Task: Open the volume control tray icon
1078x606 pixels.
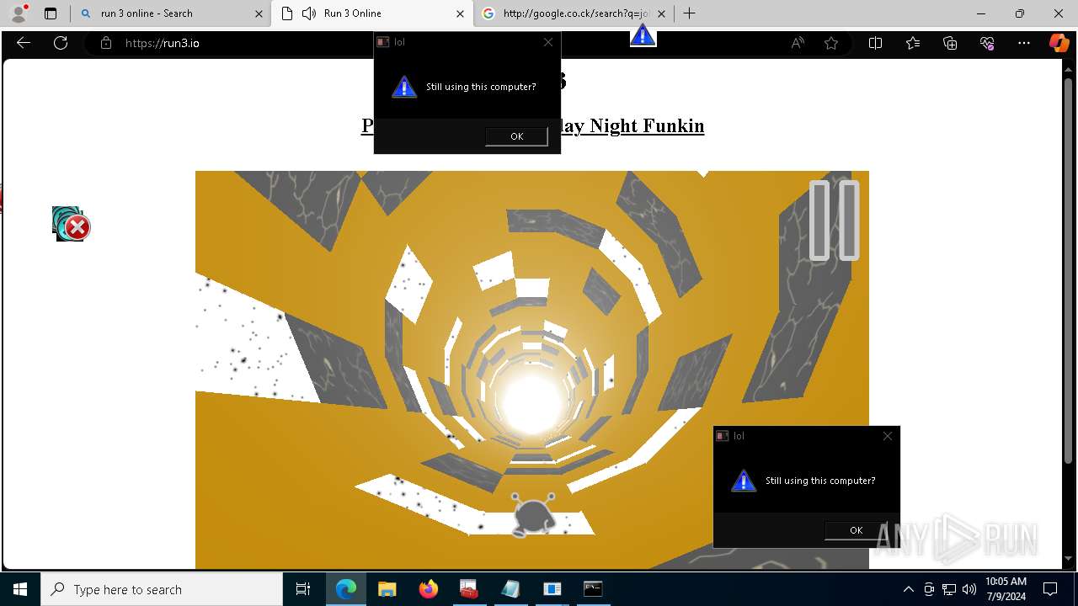Action: [x=969, y=589]
